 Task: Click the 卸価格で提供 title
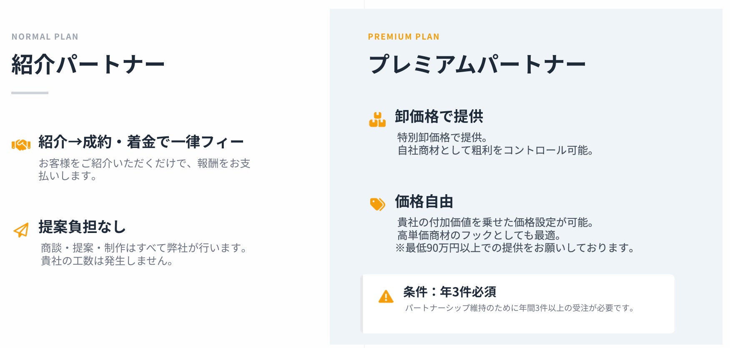[x=439, y=116]
